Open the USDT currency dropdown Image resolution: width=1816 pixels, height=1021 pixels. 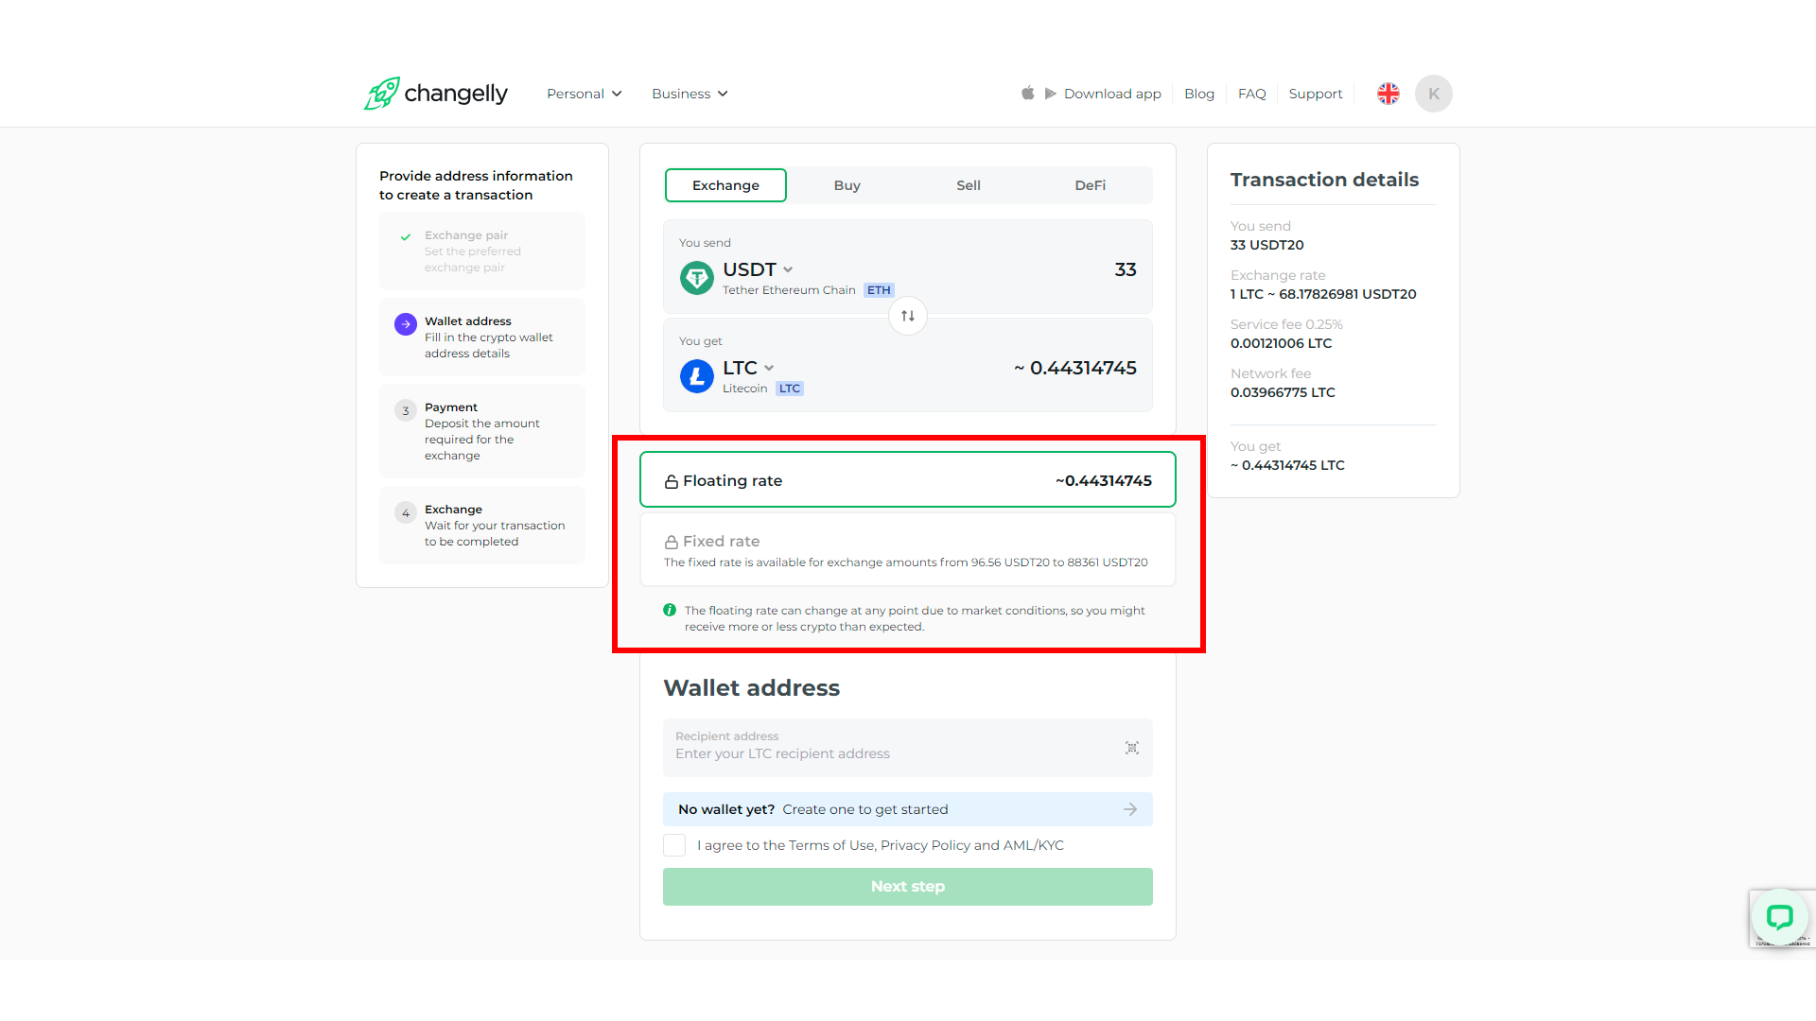(758, 269)
